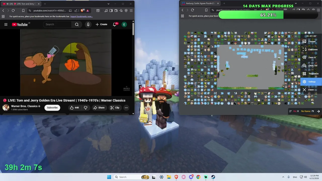The height and width of the screenshot is (181, 322).
Task: Reload the YouTube page
Action: click(13, 11)
